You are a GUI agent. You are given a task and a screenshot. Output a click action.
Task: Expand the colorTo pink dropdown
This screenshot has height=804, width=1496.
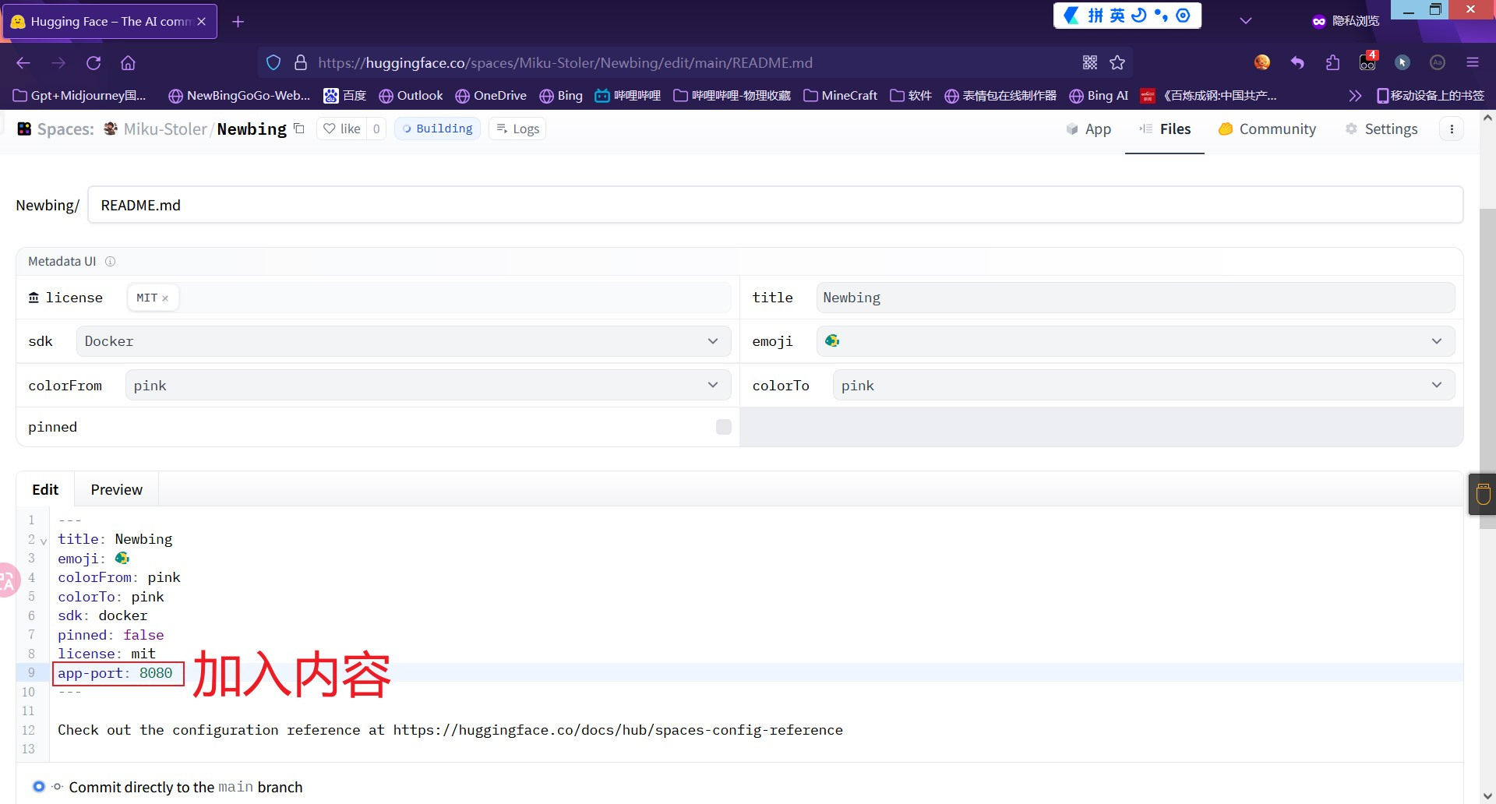pyautogui.click(x=1144, y=386)
